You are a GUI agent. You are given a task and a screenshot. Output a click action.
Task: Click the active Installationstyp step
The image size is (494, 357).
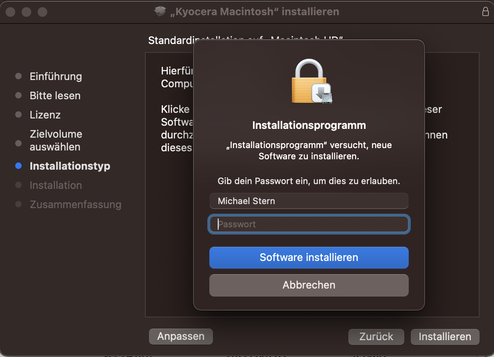click(70, 166)
